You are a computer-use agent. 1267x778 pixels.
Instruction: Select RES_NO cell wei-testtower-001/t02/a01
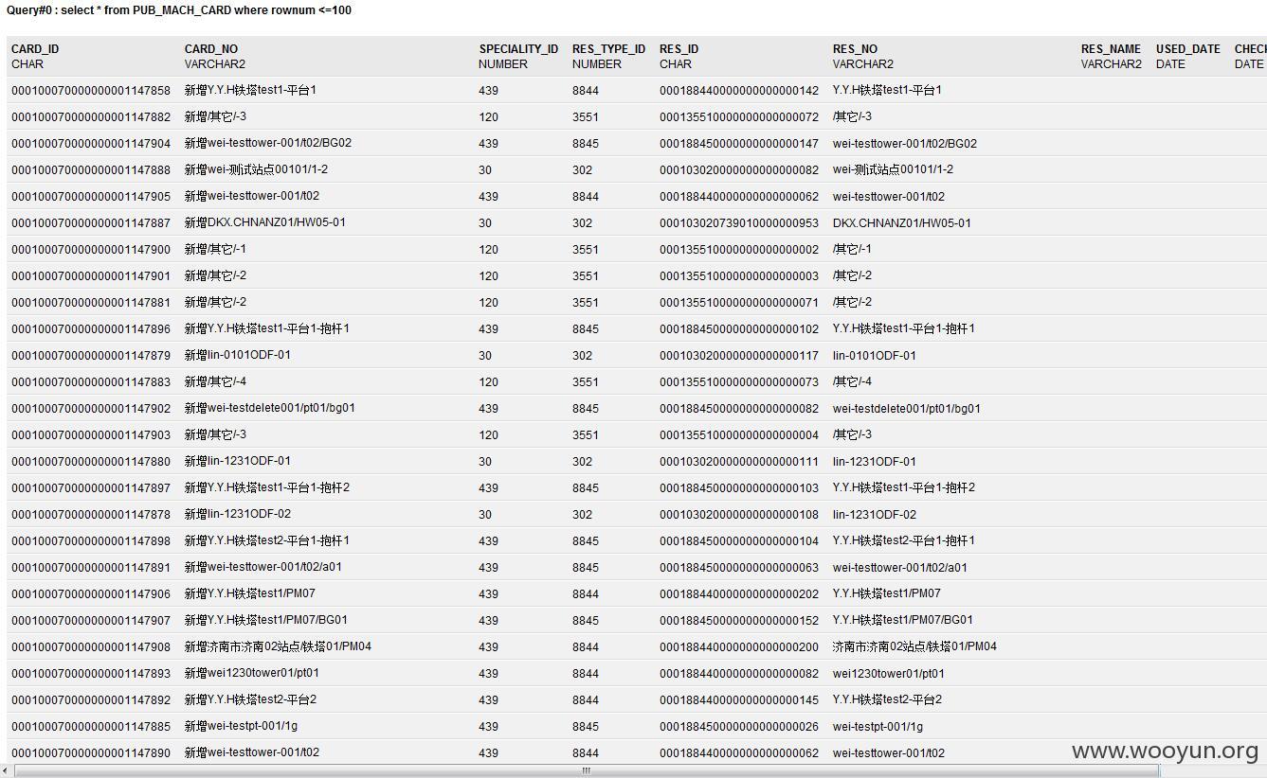coord(900,568)
